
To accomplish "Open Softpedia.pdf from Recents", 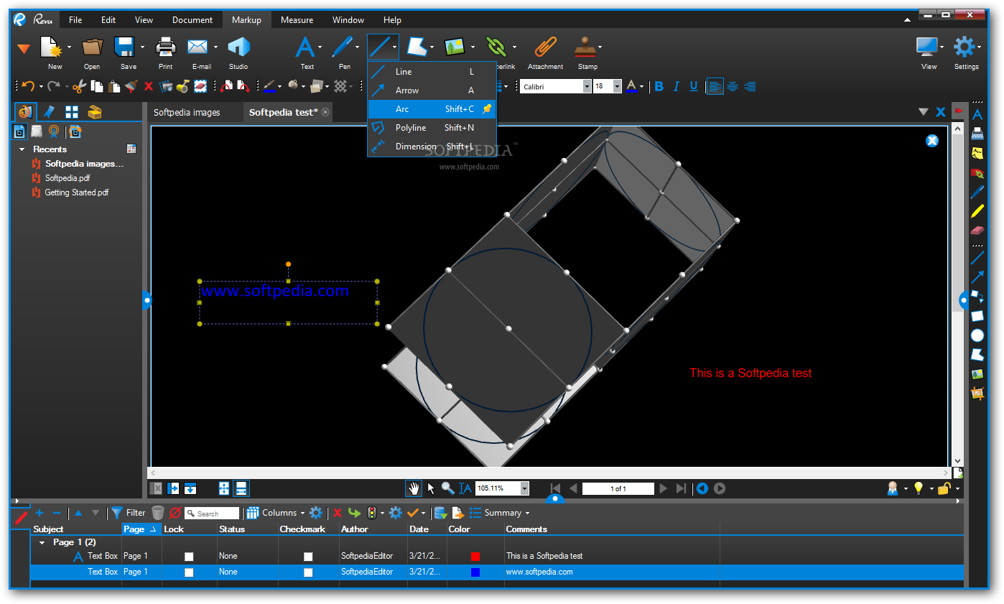I will coord(68,178).
